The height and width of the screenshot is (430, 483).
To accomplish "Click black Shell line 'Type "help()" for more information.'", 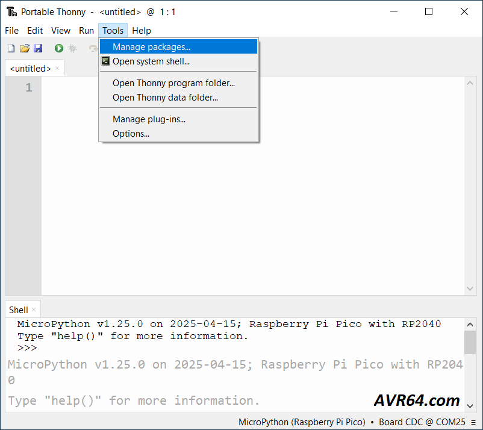I will 132,336.
